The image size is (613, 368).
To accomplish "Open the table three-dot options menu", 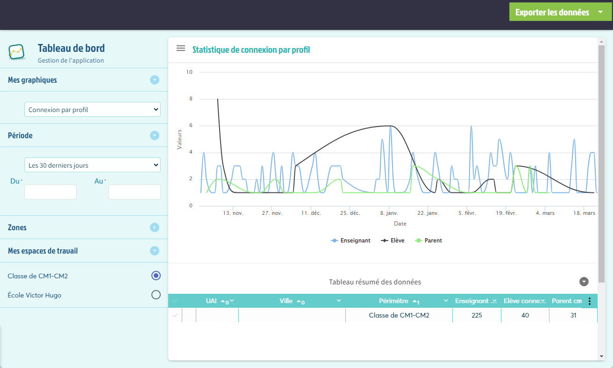I will [x=589, y=301].
